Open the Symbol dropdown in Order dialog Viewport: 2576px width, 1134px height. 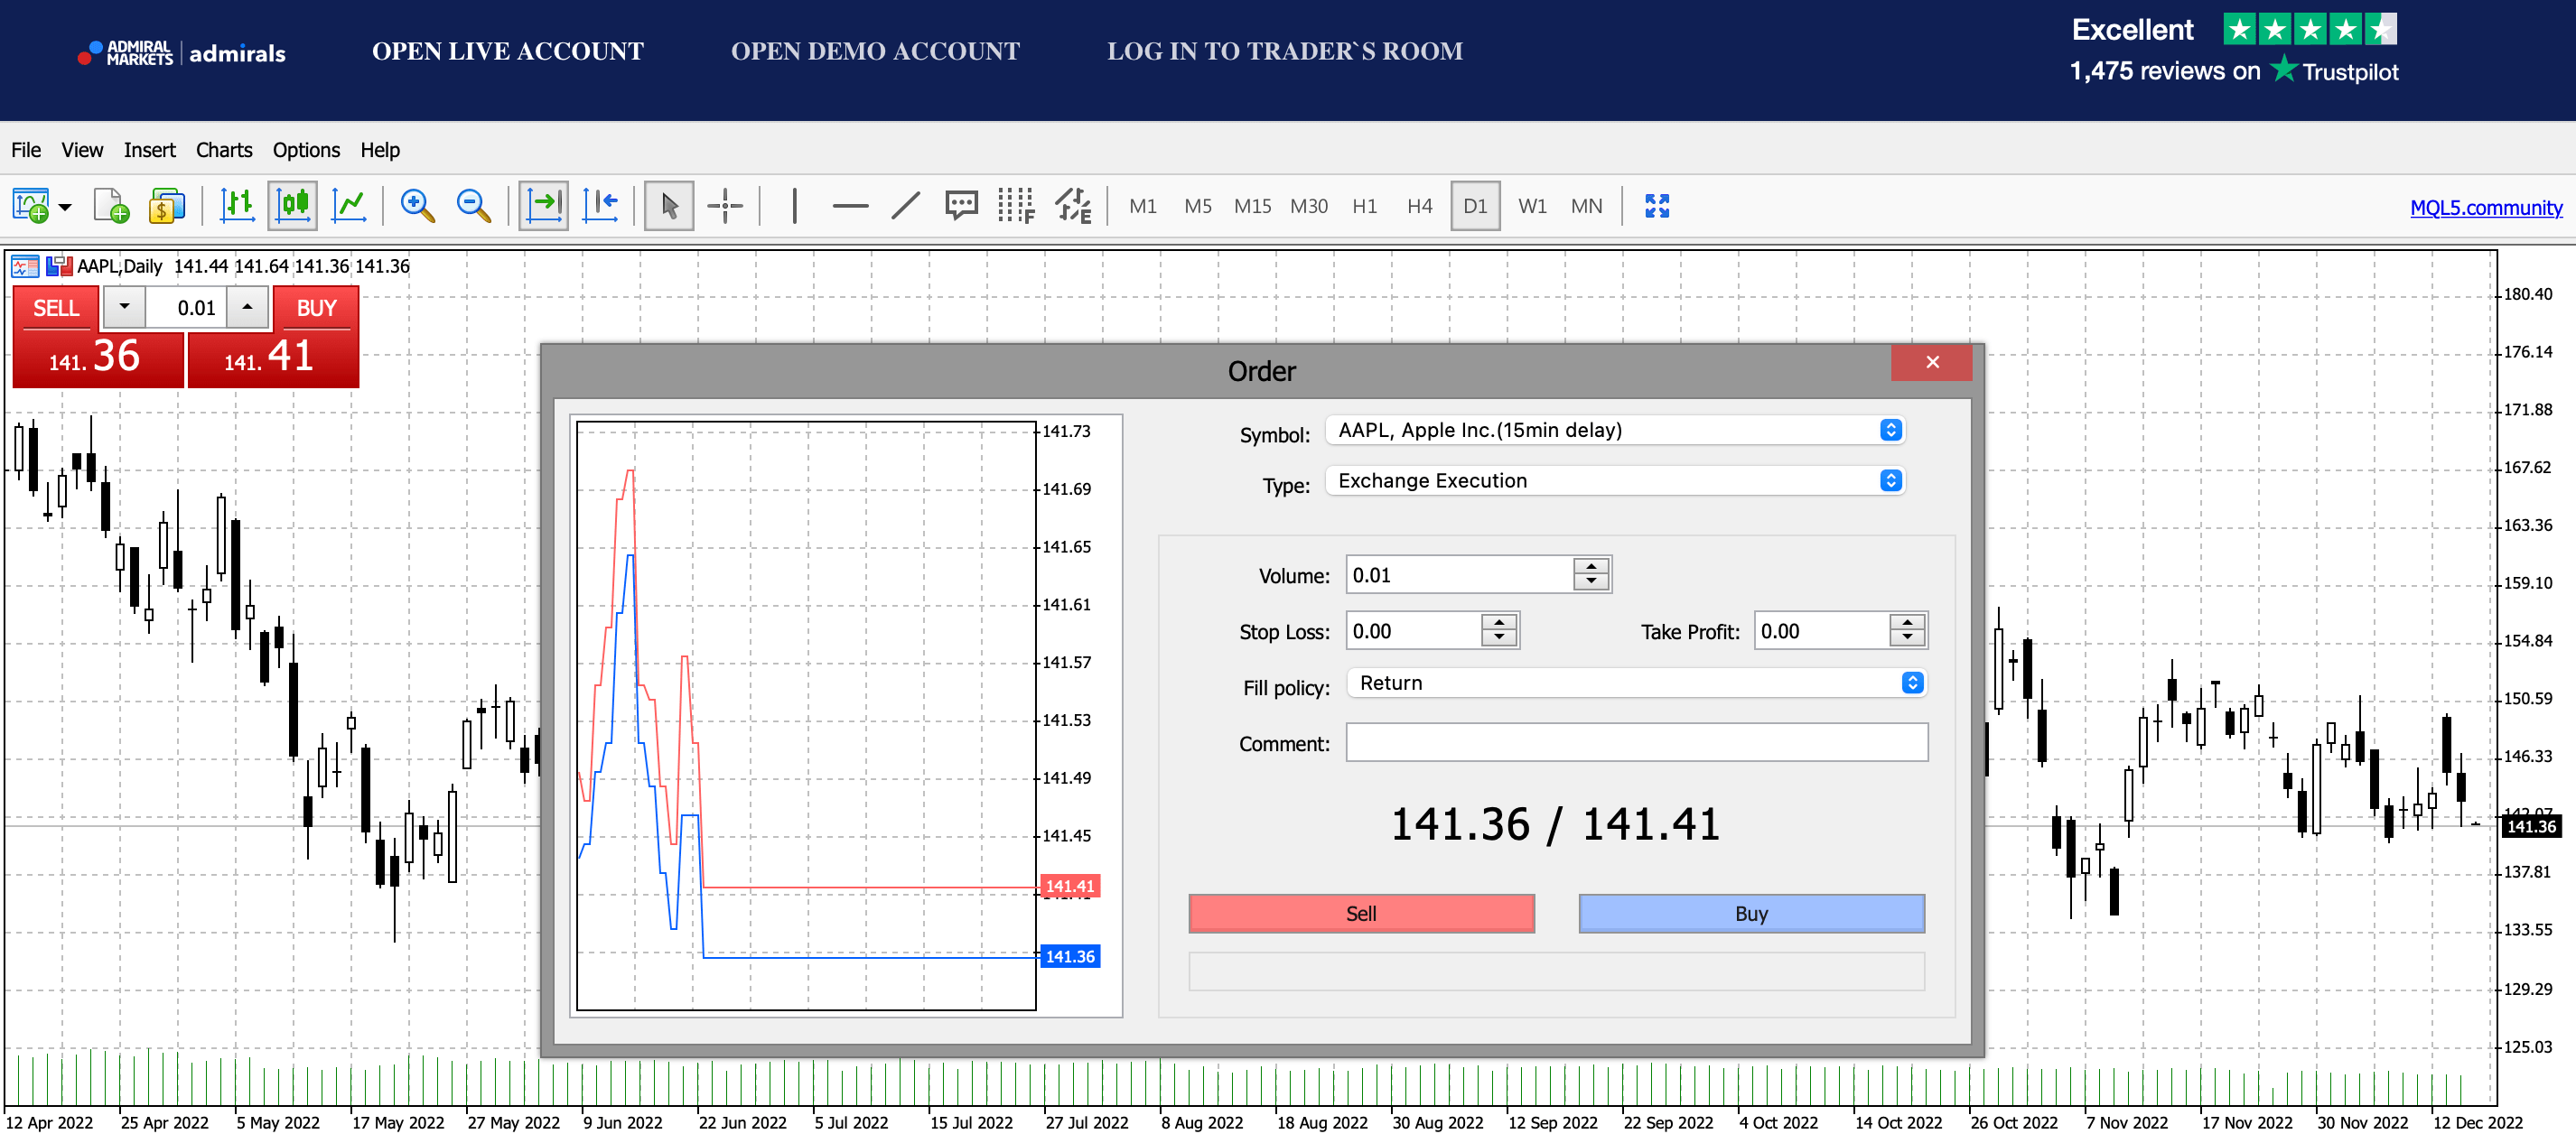click(1614, 430)
